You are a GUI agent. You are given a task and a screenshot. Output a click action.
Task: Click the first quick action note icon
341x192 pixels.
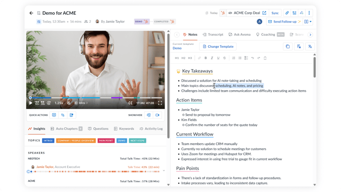coord(54,115)
